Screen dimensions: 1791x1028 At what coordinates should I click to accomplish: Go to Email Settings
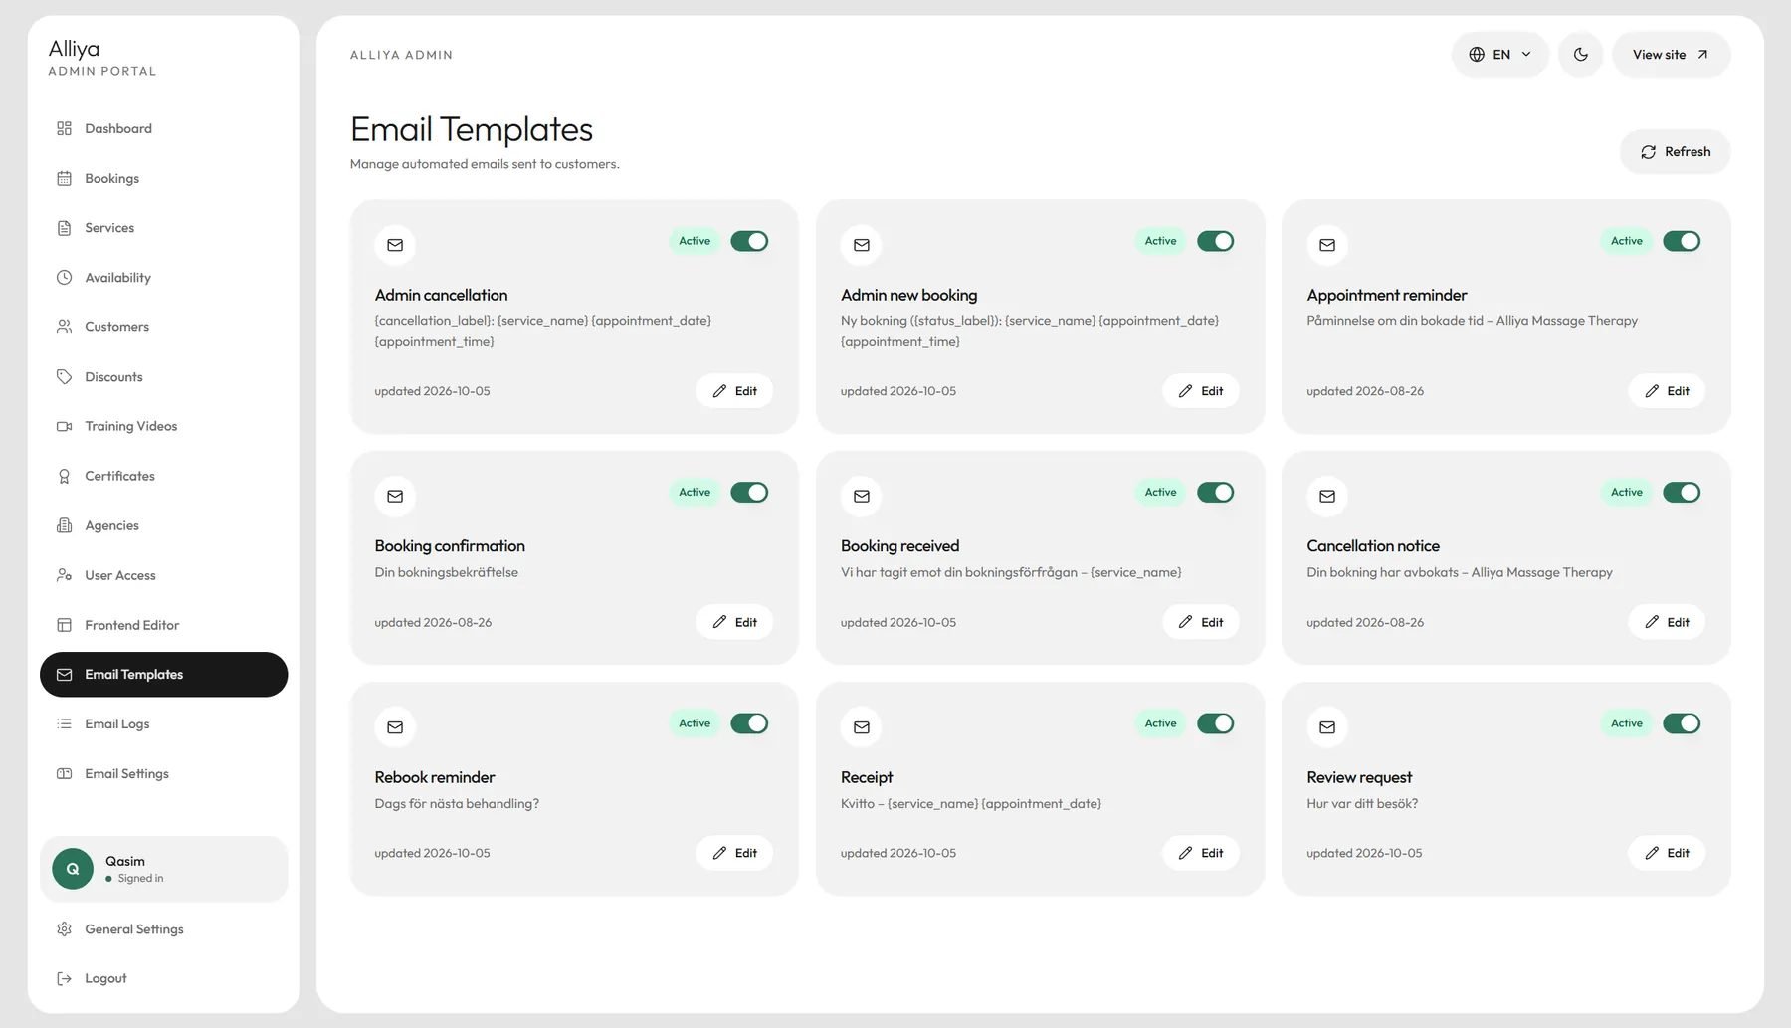(x=163, y=773)
